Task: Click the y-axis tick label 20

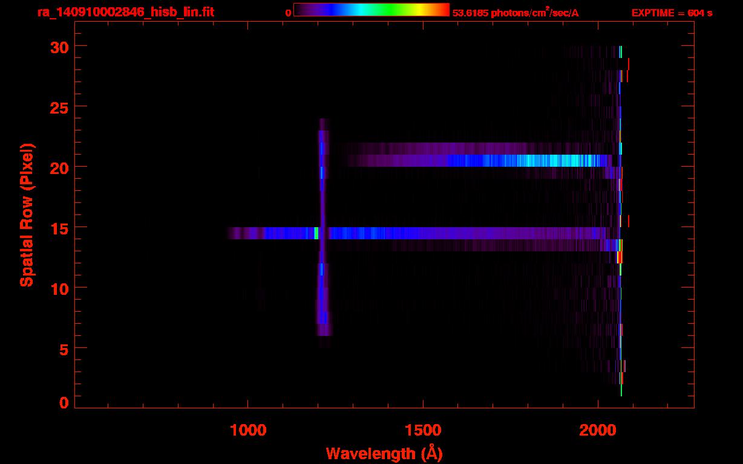Action: click(58, 167)
